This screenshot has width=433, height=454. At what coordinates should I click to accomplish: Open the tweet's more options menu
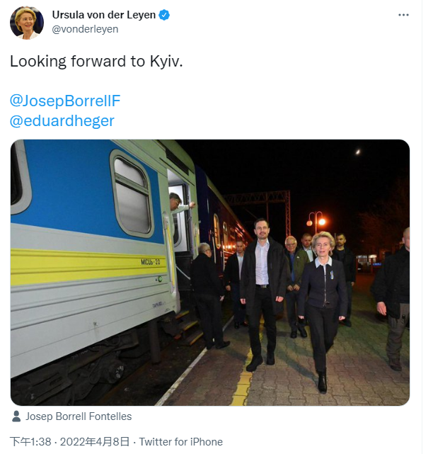point(403,15)
